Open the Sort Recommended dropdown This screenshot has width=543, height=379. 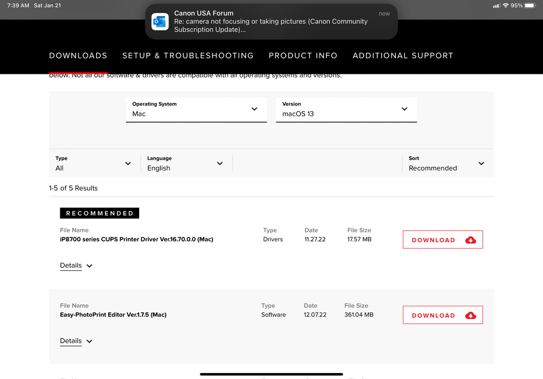[x=446, y=163]
